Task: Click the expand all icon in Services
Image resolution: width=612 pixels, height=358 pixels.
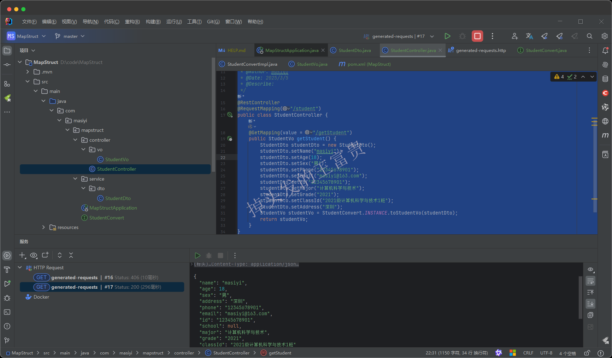Action: [60, 255]
